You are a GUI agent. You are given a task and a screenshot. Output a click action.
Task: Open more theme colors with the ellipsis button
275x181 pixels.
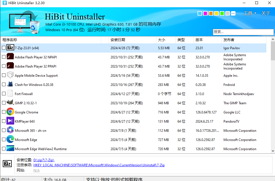point(233,13)
